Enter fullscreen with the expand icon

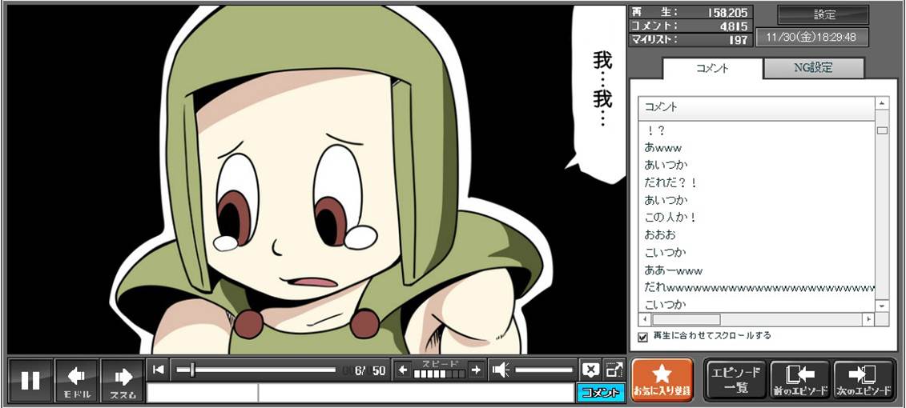coord(614,370)
